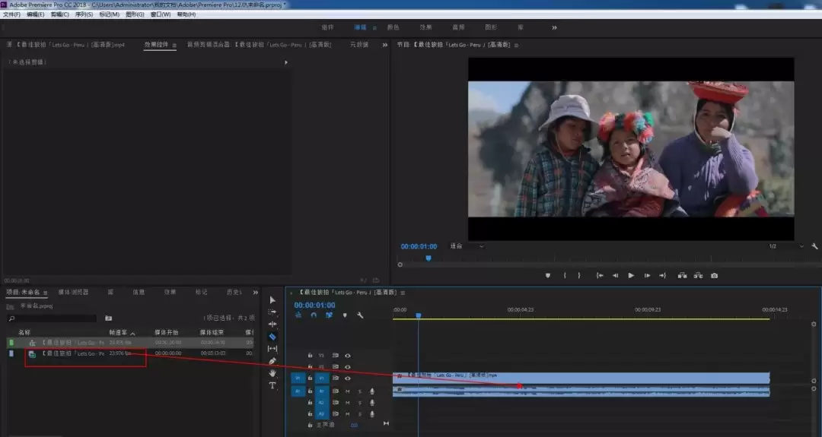822x437 pixels.
Task: Click the Extract button in Program monitor
Action: click(x=698, y=275)
